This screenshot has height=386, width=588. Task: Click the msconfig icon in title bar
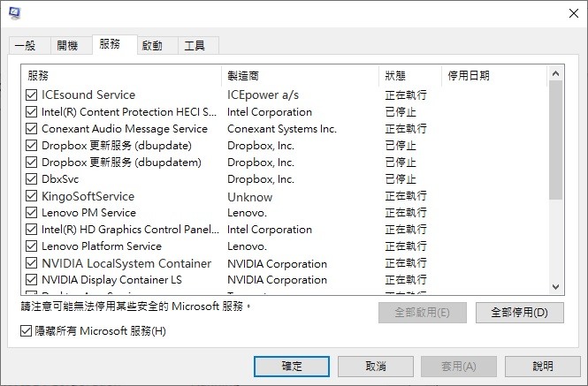tap(16, 13)
